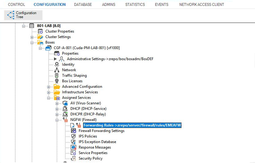
Task: Click the Identity node icon
Action: click(x=56, y=64)
